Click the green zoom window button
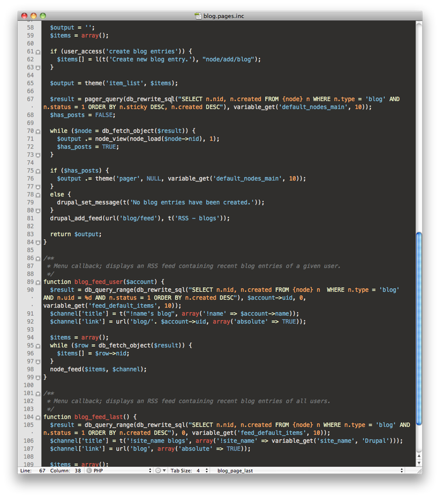 pyautogui.click(x=43, y=16)
